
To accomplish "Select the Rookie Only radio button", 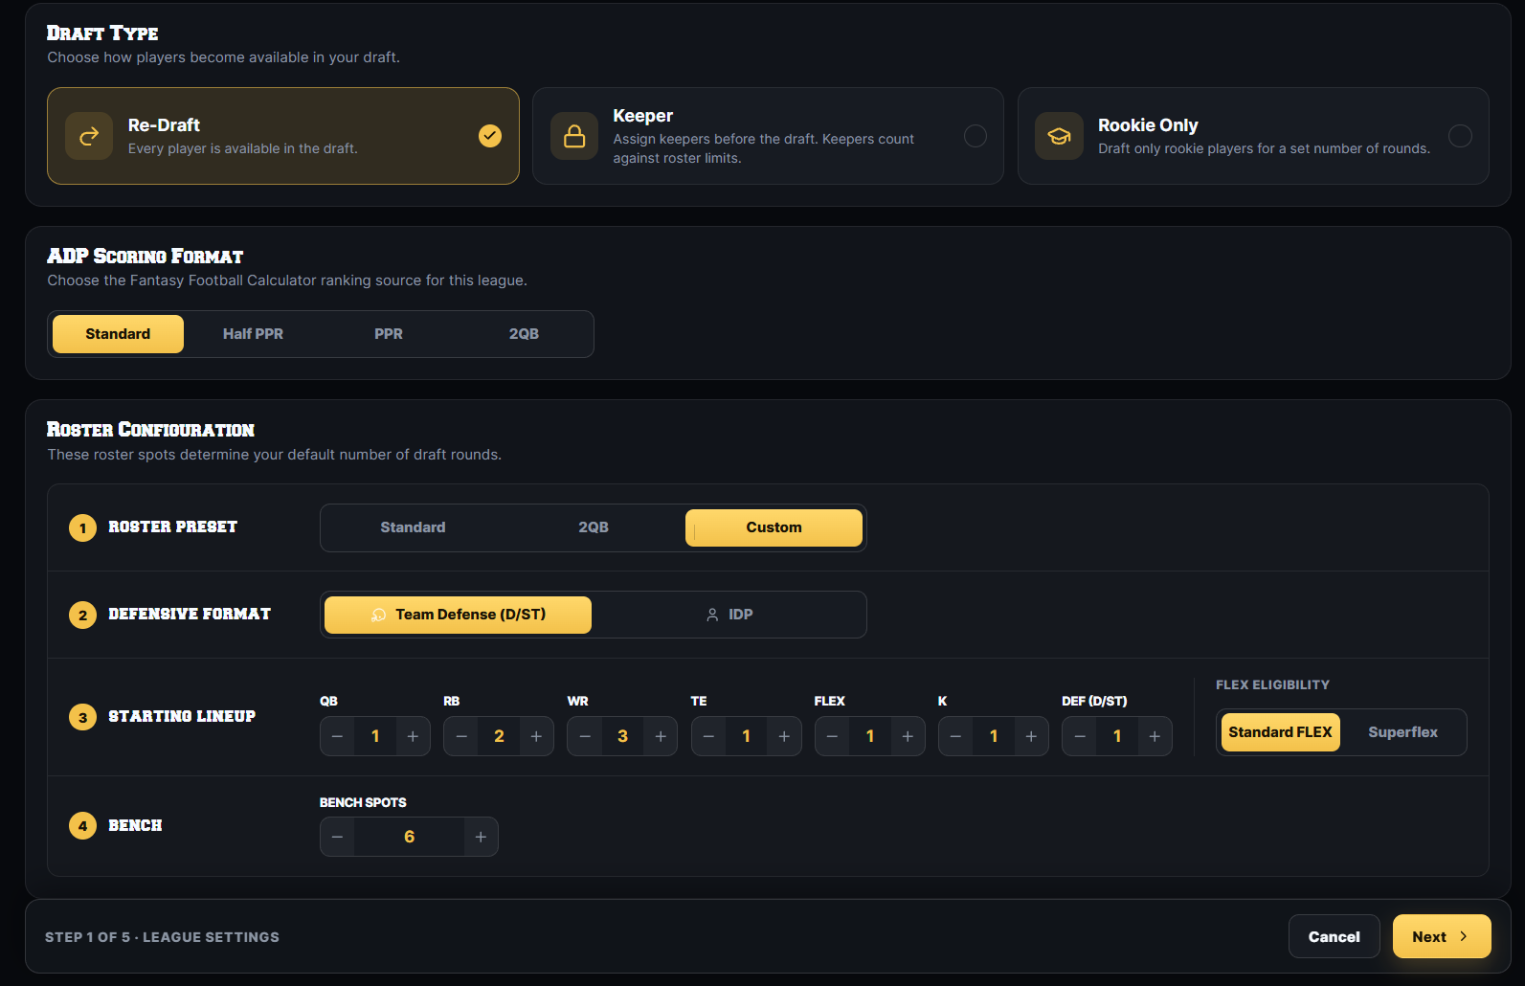I will pyautogui.click(x=1460, y=136).
